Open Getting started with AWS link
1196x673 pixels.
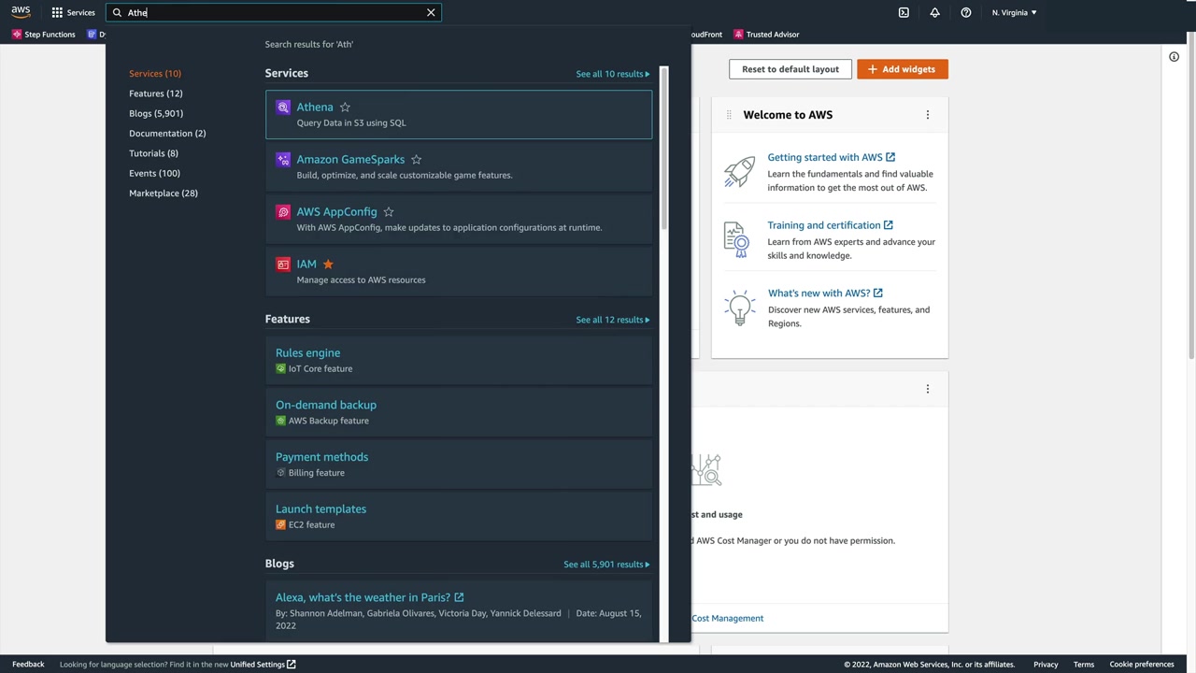click(825, 157)
